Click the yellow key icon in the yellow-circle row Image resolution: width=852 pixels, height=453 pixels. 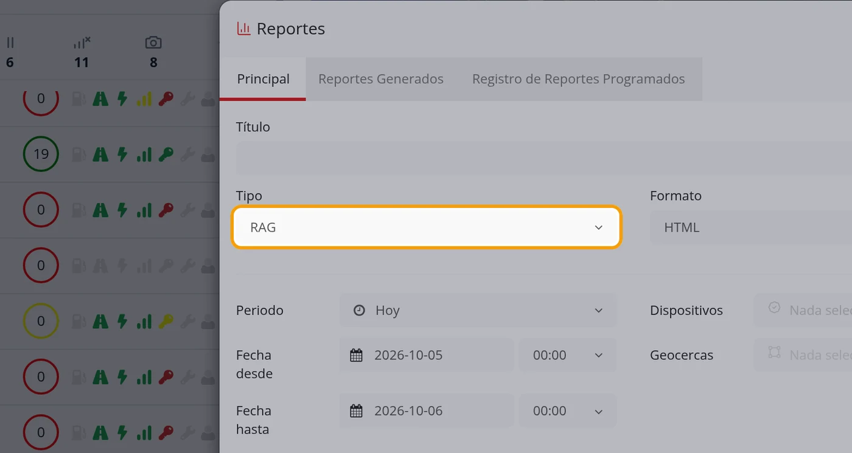point(166,321)
